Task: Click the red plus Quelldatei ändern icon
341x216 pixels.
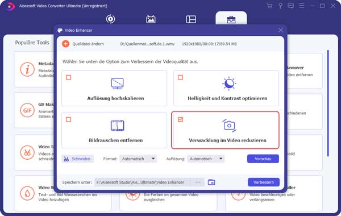Action: pos(66,44)
